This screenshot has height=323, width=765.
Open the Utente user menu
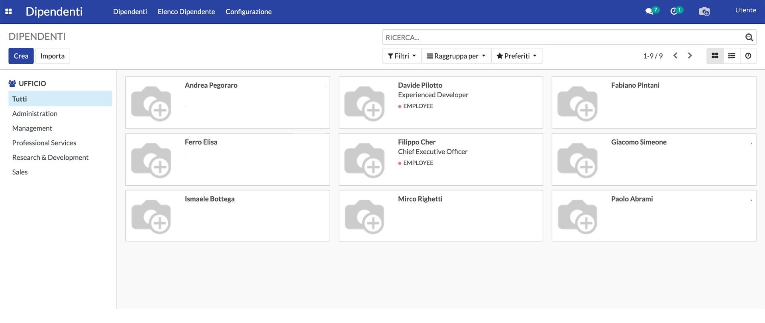pyautogui.click(x=745, y=10)
